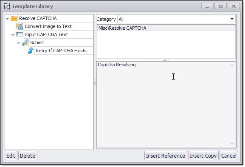Click the vertical splitter grip beside tree
This screenshot has width=245, height=167.
coord(95,82)
